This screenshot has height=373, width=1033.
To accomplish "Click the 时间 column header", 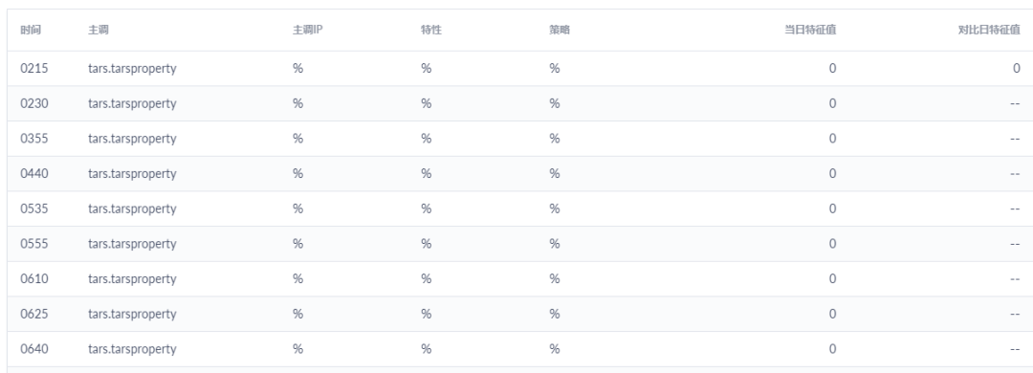I will tap(31, 30).
